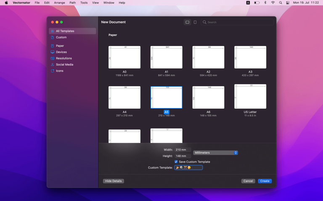Choose the A4 paper template
This screenshot has width=323, height=201.
coord(124,98)
